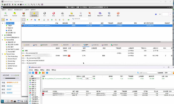
Task: Click the qBittorrent blue plus add file icon
Action: (33, 73)
